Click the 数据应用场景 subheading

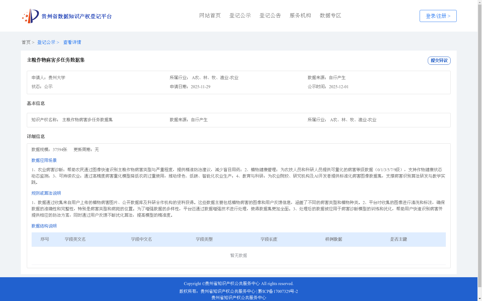[44, 160]
